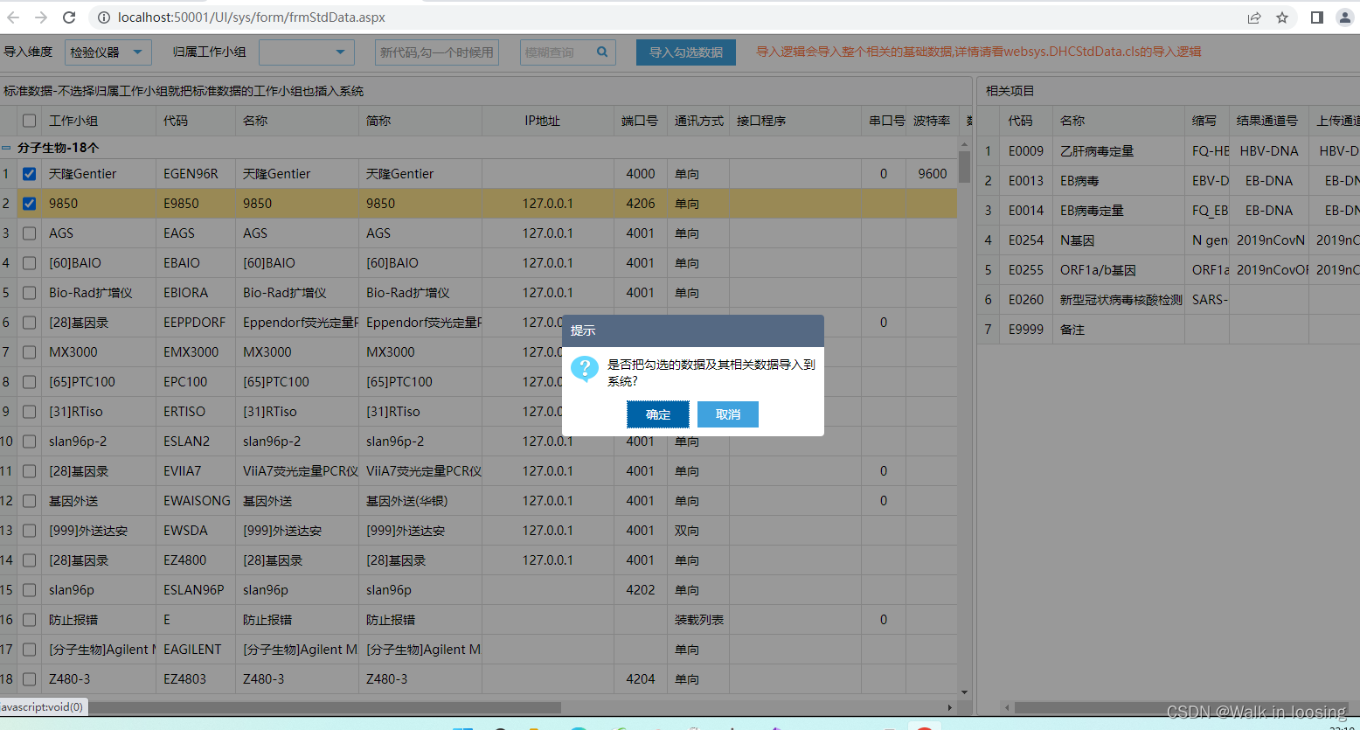Click the EWAISONG code cell
The image size is (1360, 730).
(x=197, y=501)
